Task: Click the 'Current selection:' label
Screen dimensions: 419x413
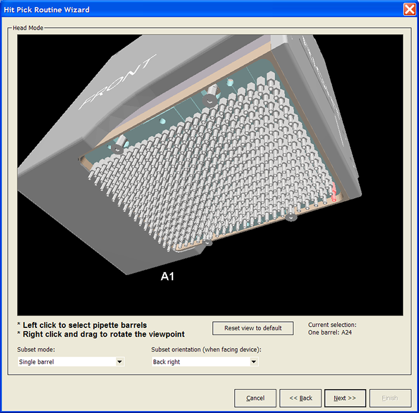Action: click(x=332, y=325)
